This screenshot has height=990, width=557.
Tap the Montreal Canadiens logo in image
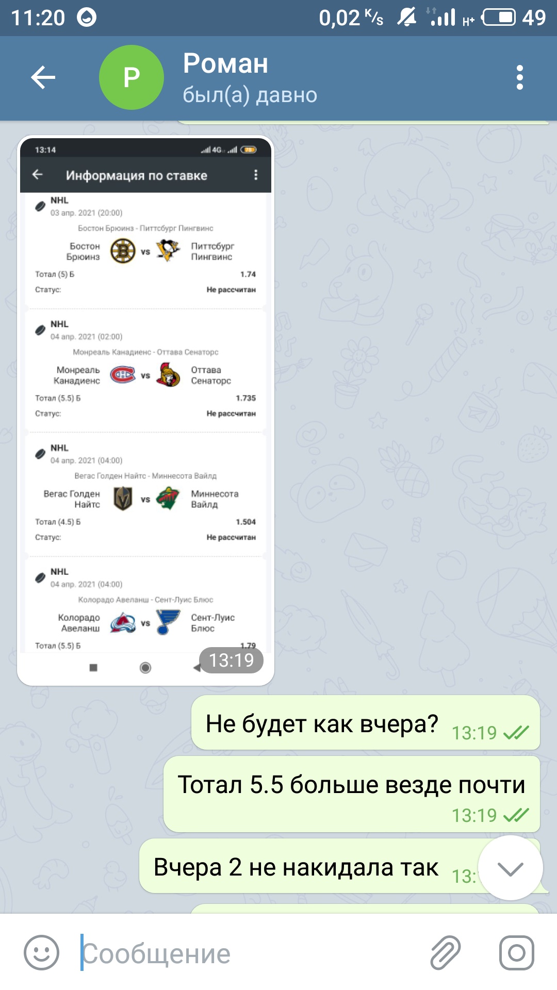pyautogui.click(x=123, y=375)
